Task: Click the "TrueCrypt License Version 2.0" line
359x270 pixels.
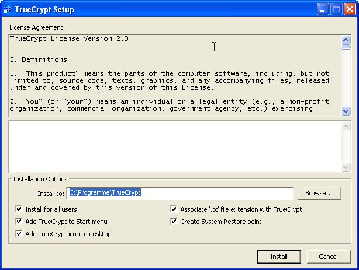Action: pos(69,38)
